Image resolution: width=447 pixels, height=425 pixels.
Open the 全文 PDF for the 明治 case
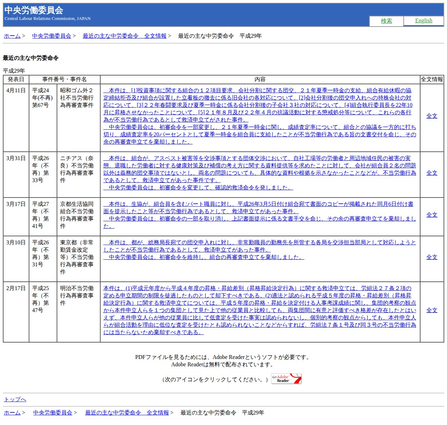pyautogui.click(x=432, y=310)
